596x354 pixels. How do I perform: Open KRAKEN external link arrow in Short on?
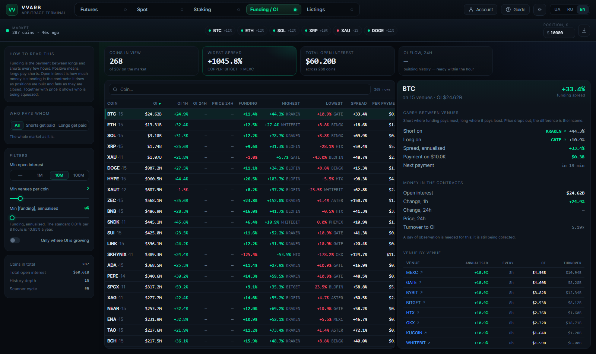tap(565, 131)
